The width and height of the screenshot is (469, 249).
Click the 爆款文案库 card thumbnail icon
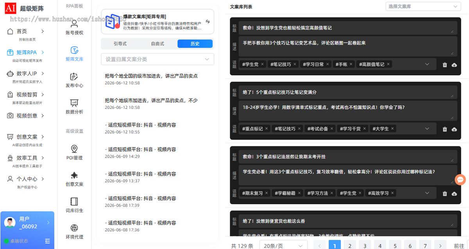coord(113,22)
